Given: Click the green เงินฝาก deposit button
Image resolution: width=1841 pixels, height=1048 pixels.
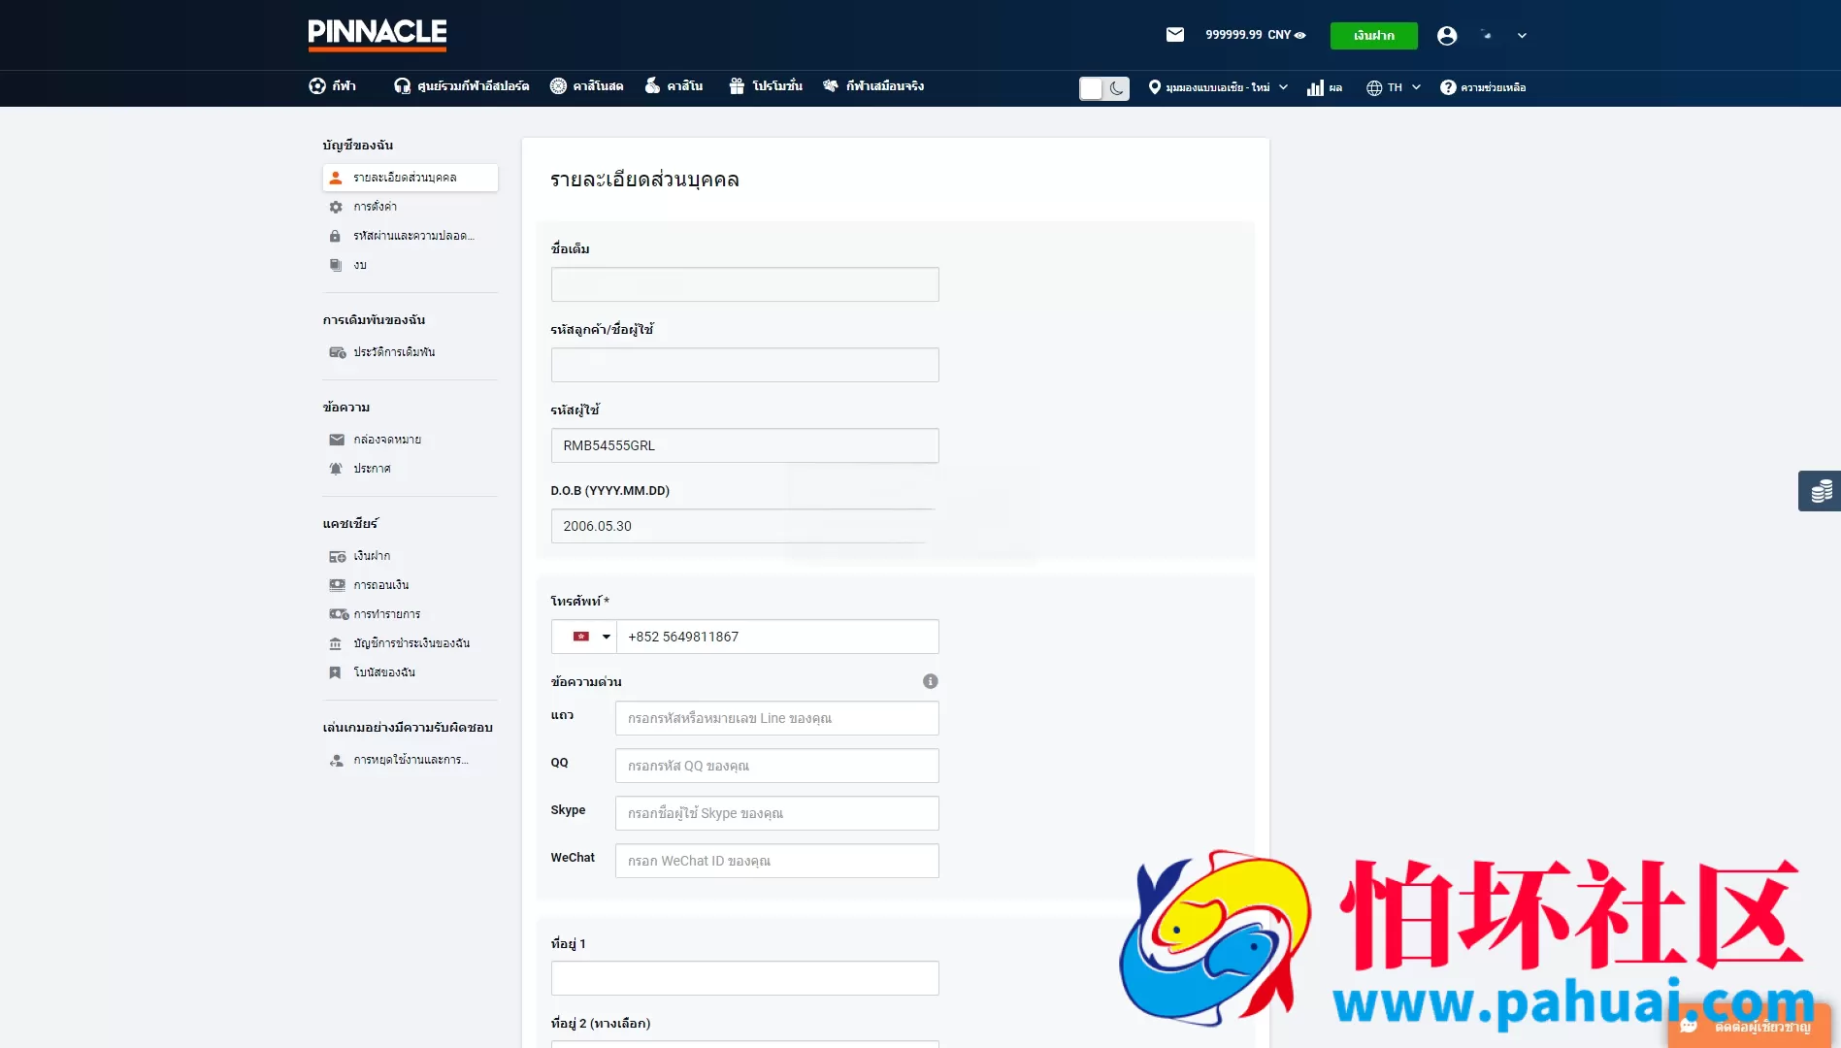Looking at the screenshot, I should (1373, 36).
